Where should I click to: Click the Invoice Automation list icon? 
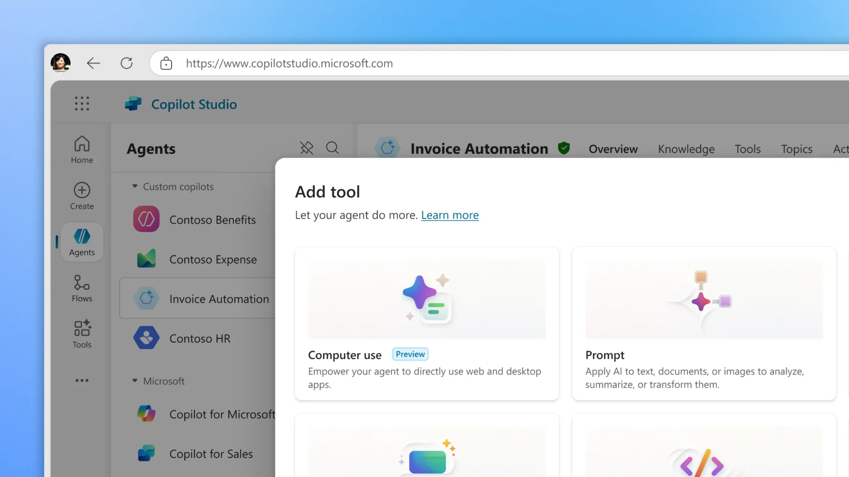(146, 298)
